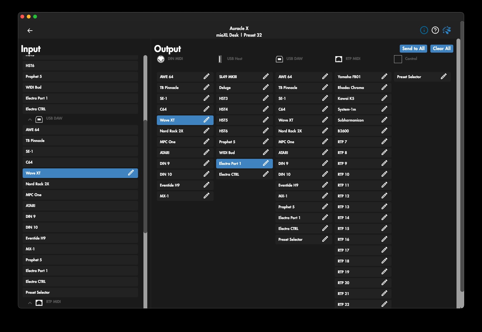The width and height of the screenshot is (482, 332).
Task: Click the input list scrollbar
Action: point(145,175)
